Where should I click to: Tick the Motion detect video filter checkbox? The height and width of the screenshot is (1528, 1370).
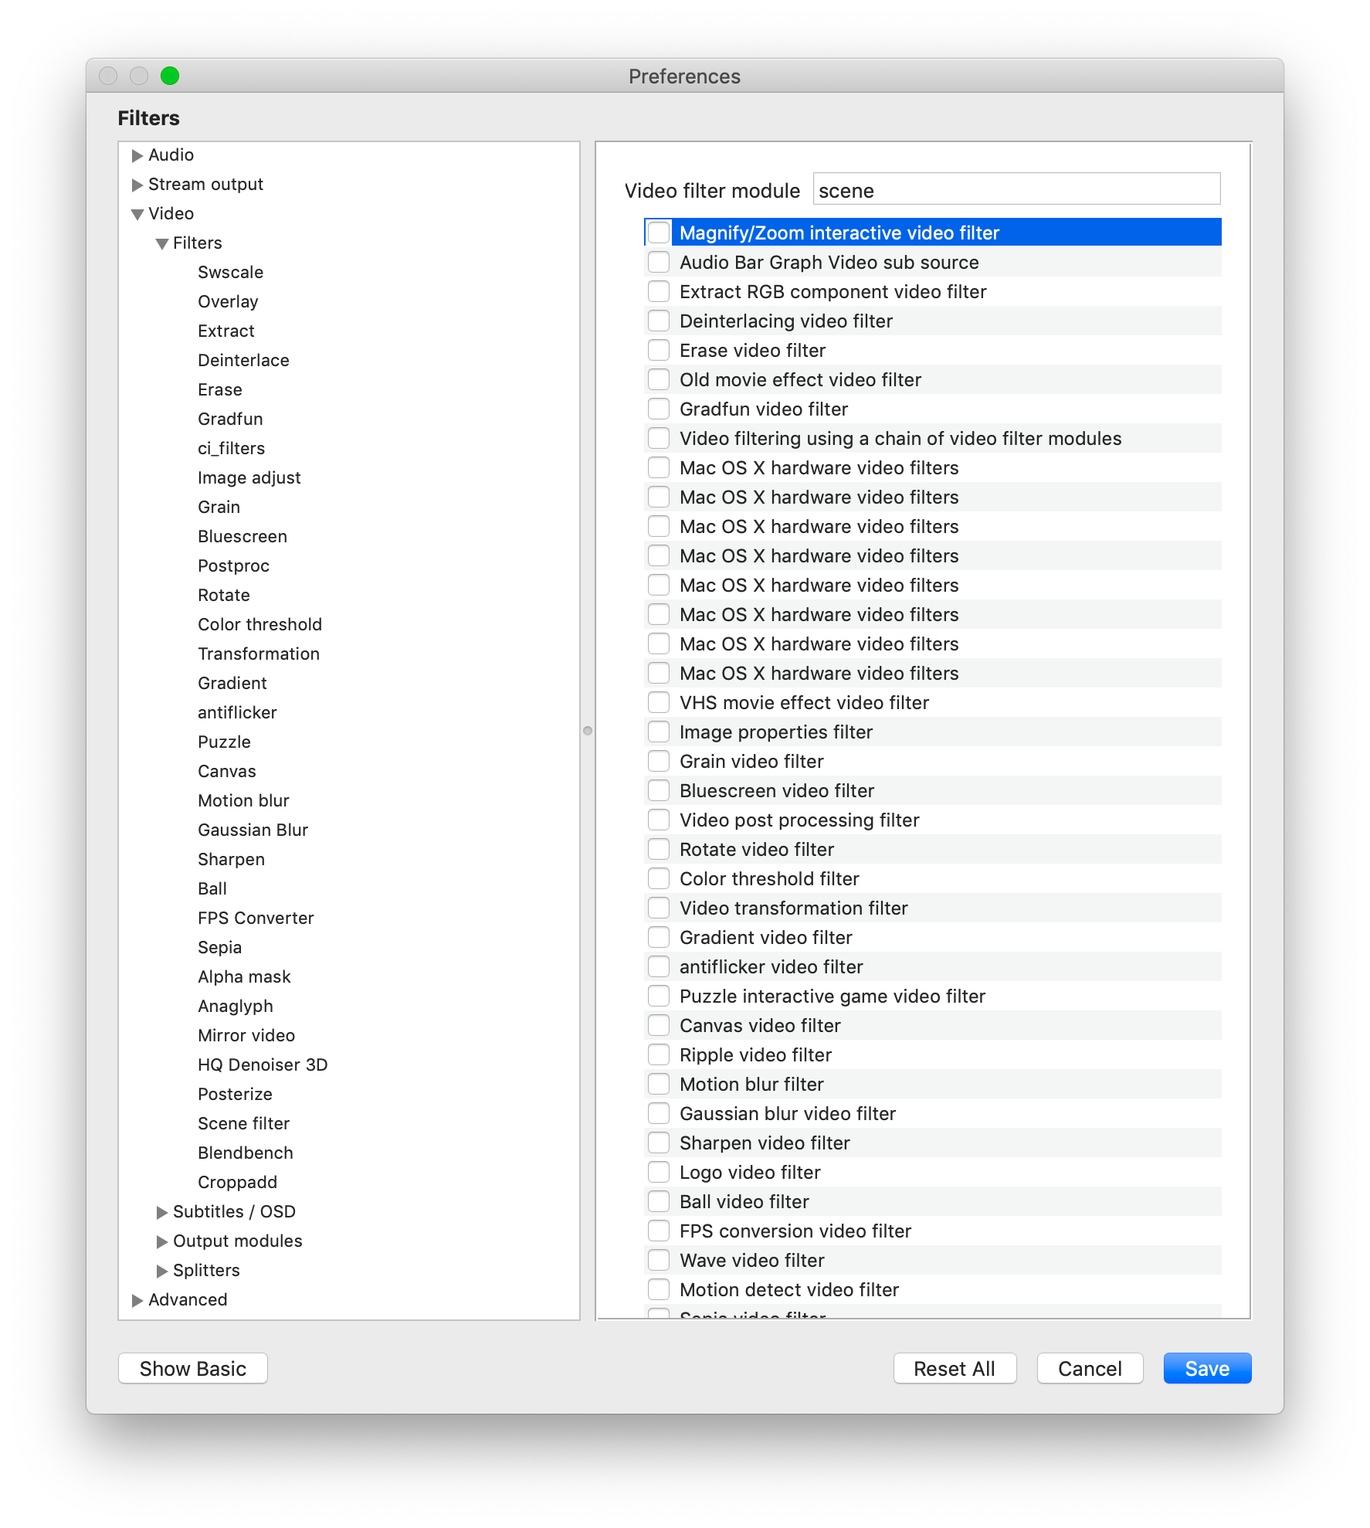click(659, 1289)
